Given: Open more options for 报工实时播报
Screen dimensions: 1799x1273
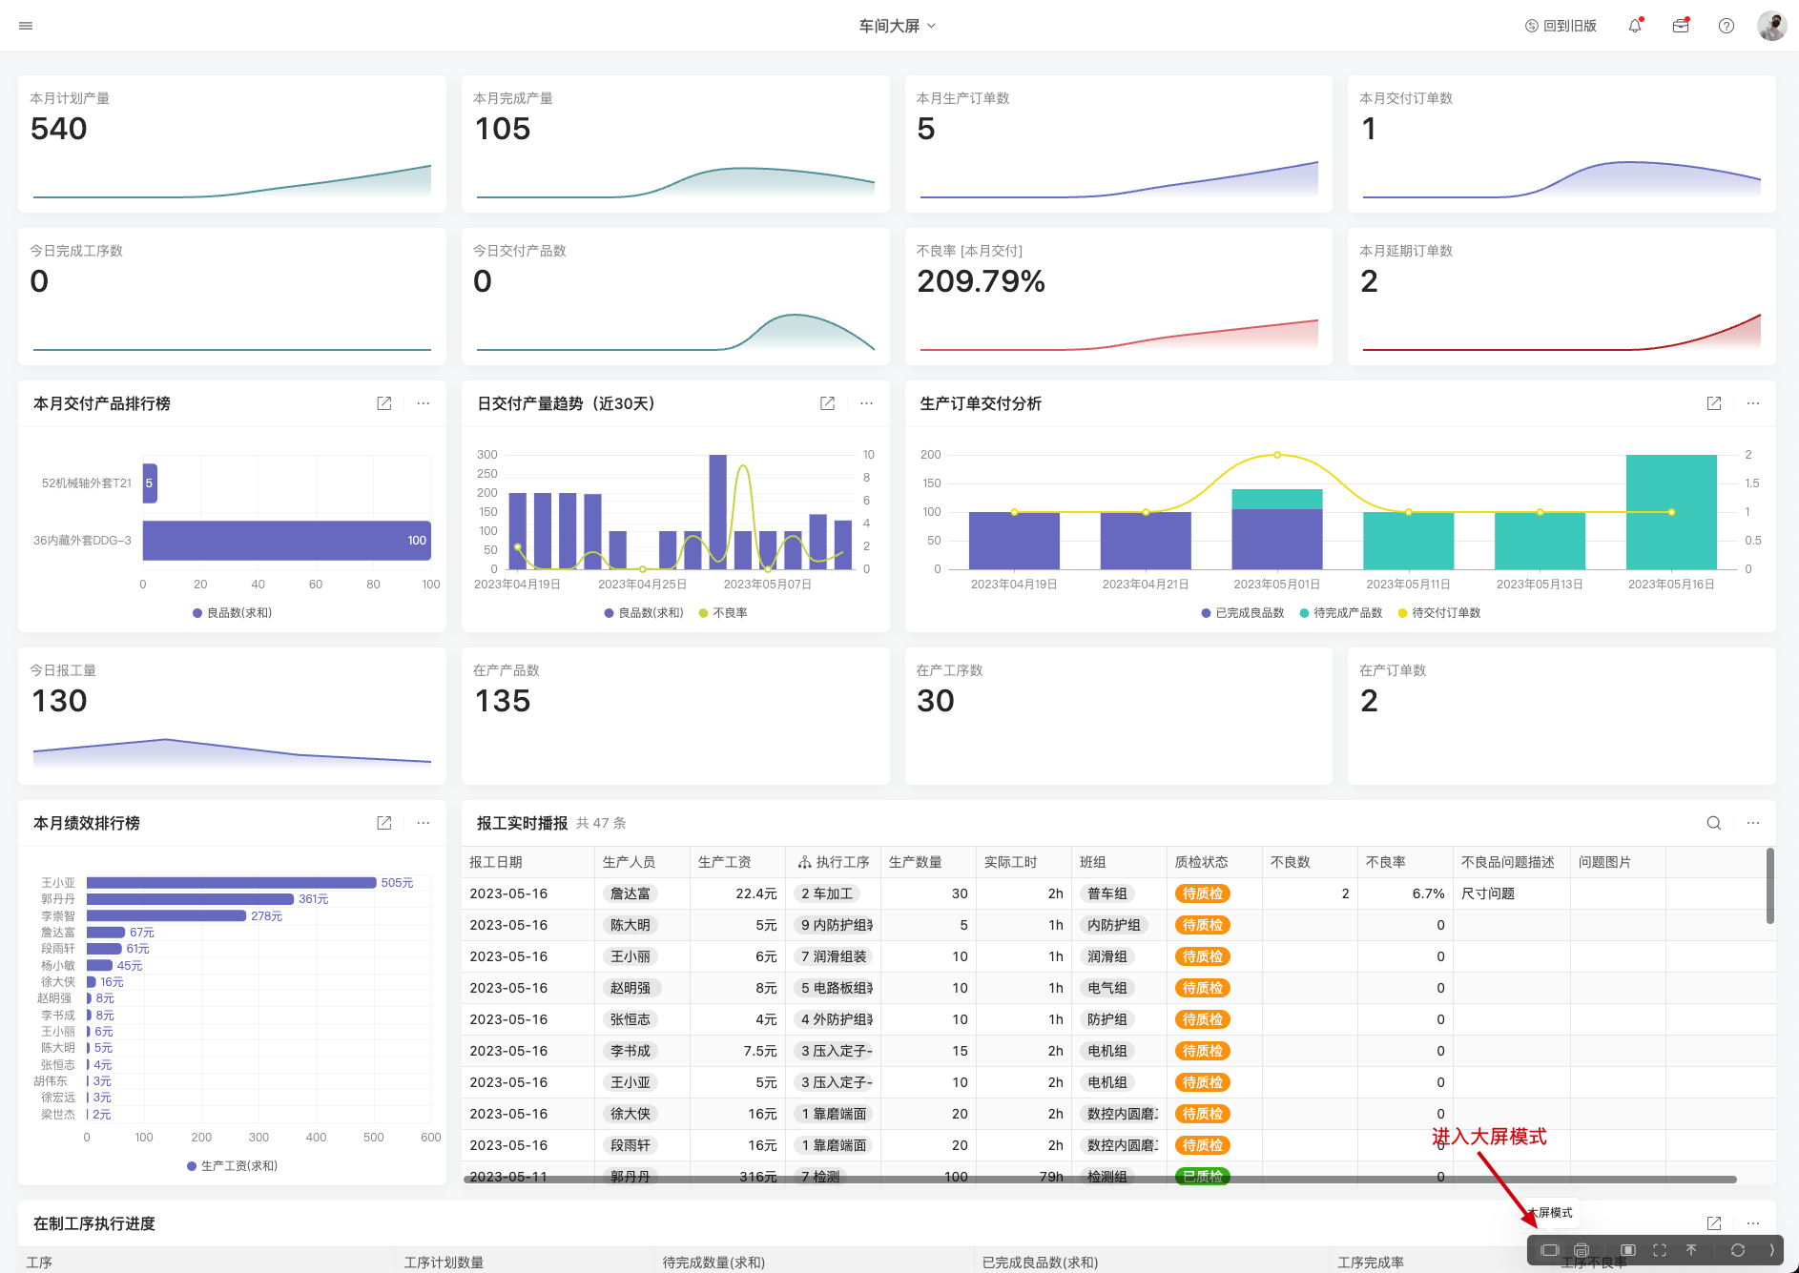Looking at the screenshot, I should point(1753,823).
